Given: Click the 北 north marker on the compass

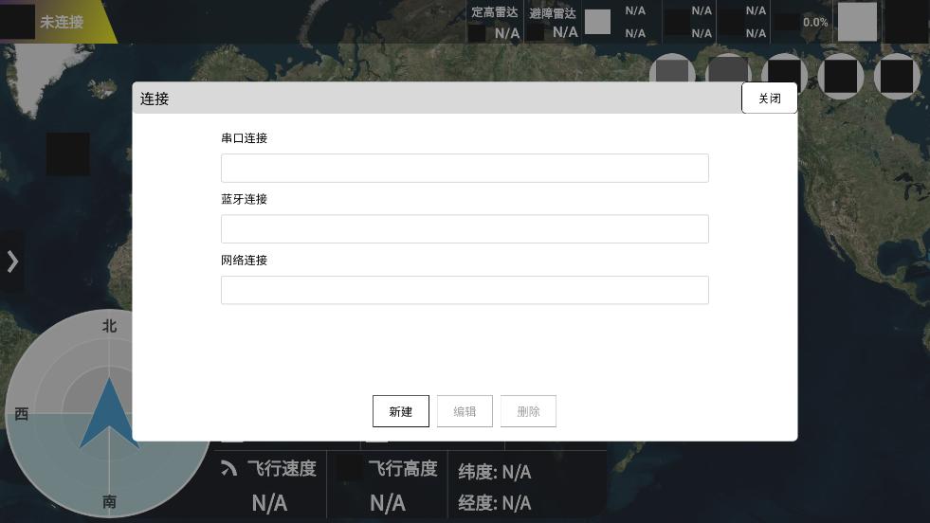Looking at the screenshot, I should point(110,326).
